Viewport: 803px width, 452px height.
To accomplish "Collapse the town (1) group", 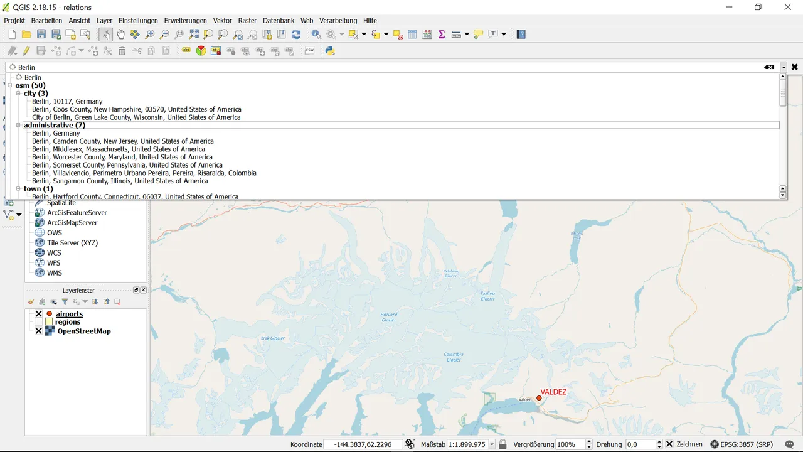I will coord(18,189).
